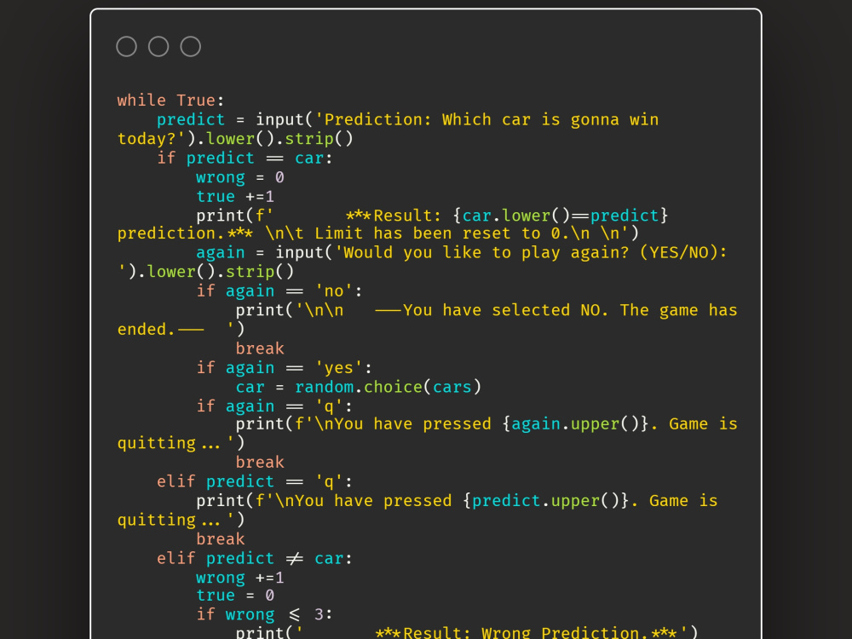Click the leftmost window circle (close)

coord(127,47)
